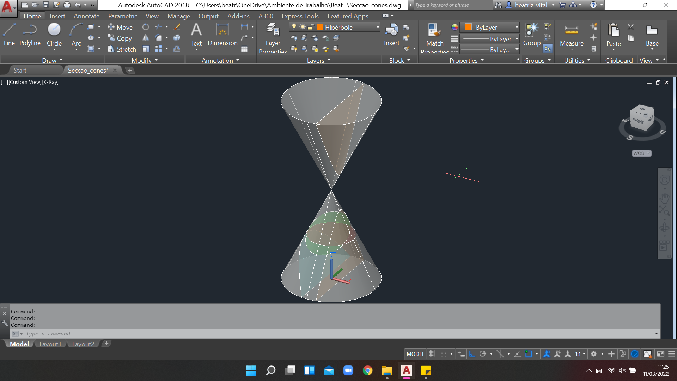677x381 pixels.
Task: Add a new layout tab with plus
Action: click(x=106, y=343)
